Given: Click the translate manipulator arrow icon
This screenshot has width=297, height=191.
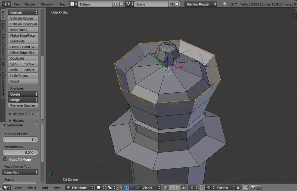Looking at the screenshot, I should [x=126, y=188].
